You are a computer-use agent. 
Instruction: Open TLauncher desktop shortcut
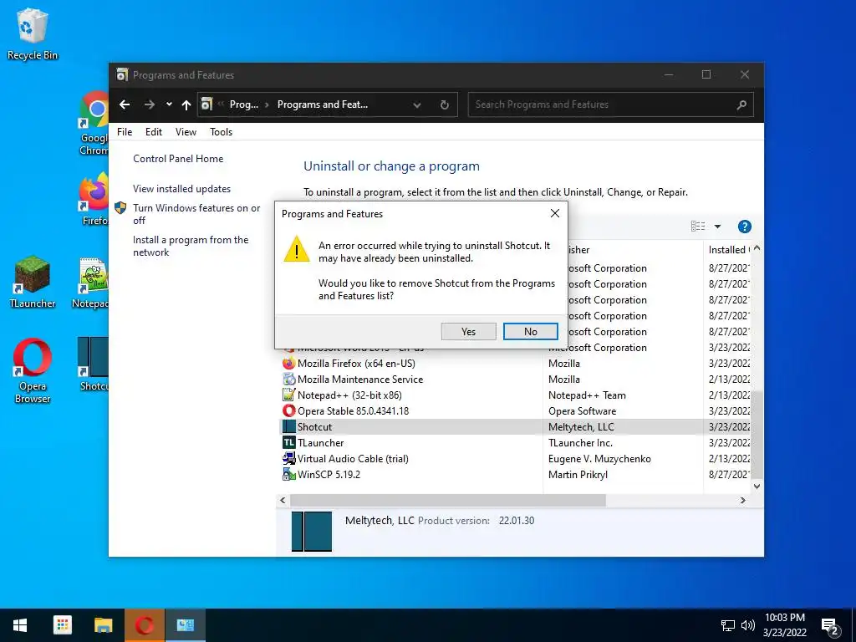click(33, 283)
